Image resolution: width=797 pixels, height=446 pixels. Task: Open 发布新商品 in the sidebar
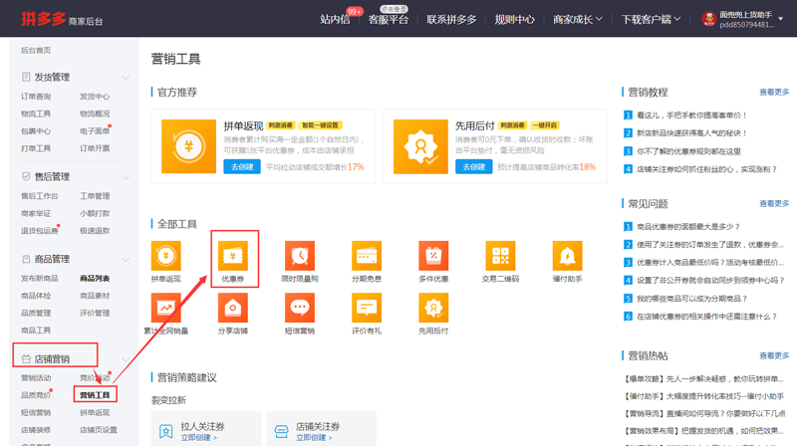[x=40, y=279]
